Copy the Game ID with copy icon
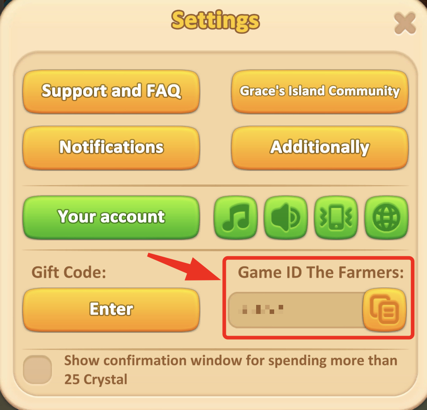Image resolution: width=427 pixels, height=410 pixels. click(x=385, y=310)
